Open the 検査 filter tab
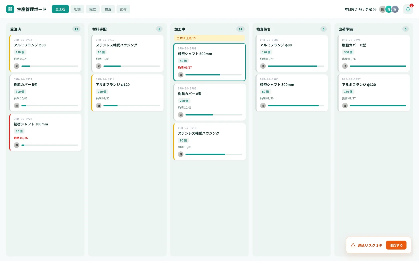The height and width of the screenshot is (261, 419). point(108,9)
